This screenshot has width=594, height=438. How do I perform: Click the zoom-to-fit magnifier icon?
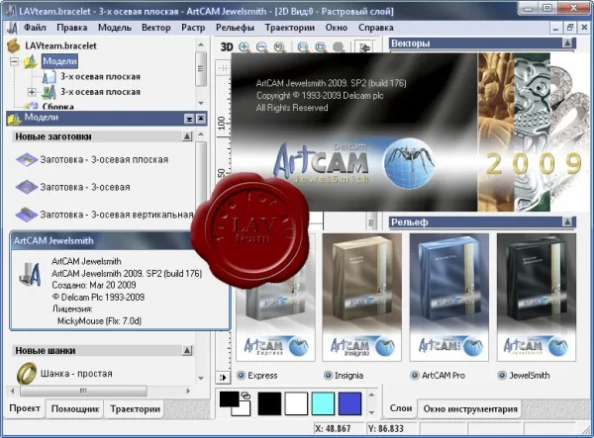(303, 47)
